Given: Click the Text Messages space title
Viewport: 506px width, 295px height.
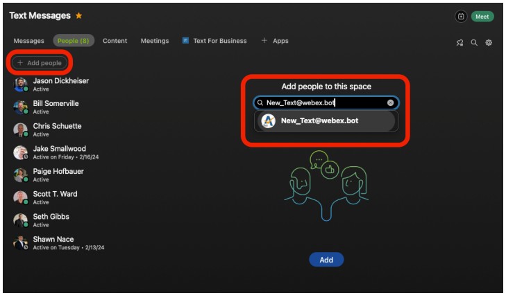Looking at the screenshot, I should [x=40, y=15].
